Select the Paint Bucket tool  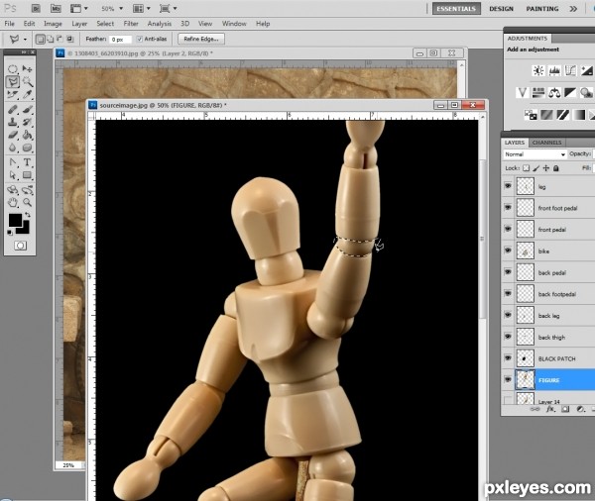28,135
